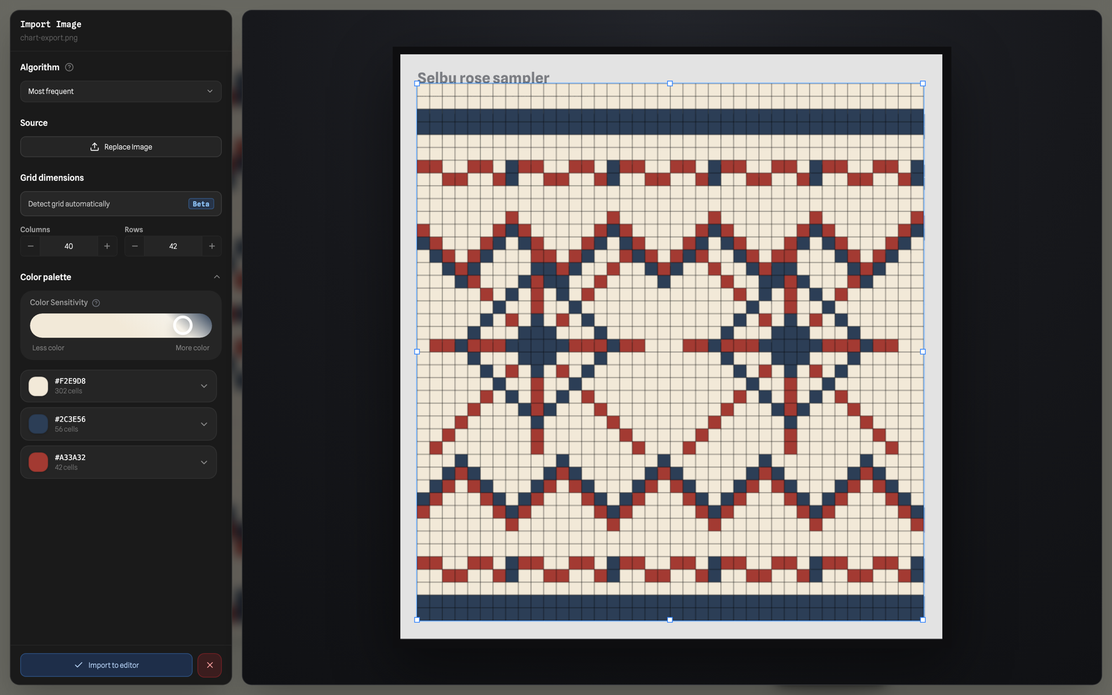The height and width of the screenshot is (695, 1112).
Task: Click the top-center crop handle
Action: [x=670, y=83]
